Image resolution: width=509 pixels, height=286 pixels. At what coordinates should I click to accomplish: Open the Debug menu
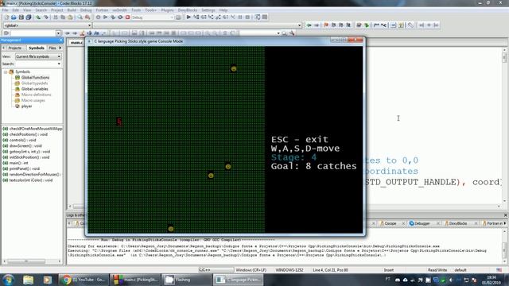(x=86, y=10)
